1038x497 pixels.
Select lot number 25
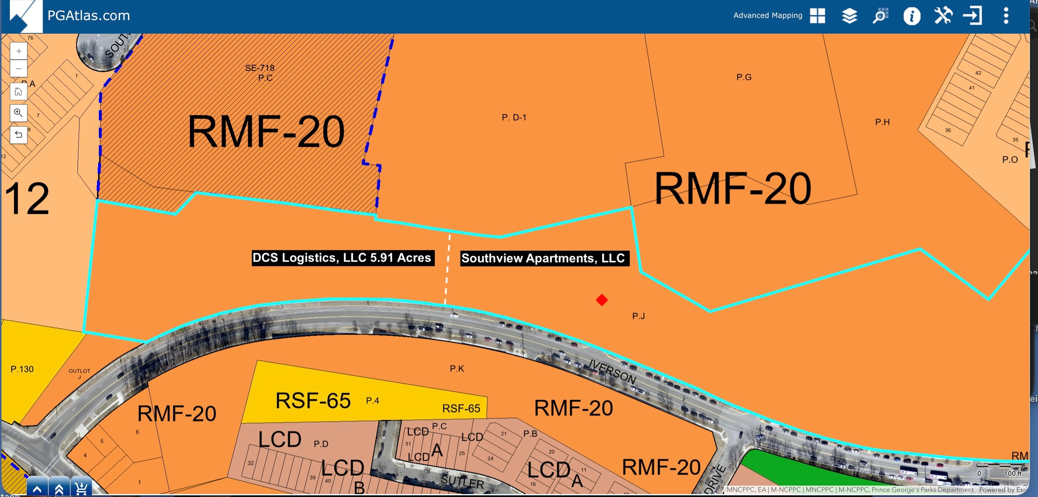462,453
